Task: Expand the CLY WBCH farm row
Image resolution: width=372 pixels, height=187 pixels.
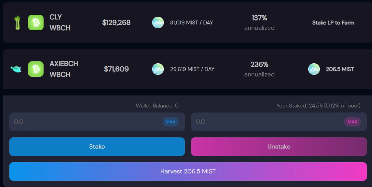Action: tap(188, 23)
